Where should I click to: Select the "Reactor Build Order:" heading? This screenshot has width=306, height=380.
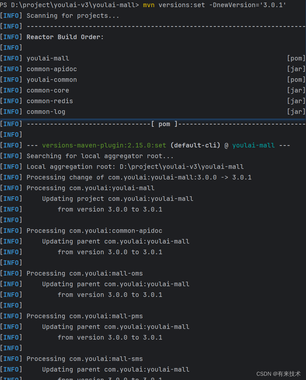tap(65, 37)
